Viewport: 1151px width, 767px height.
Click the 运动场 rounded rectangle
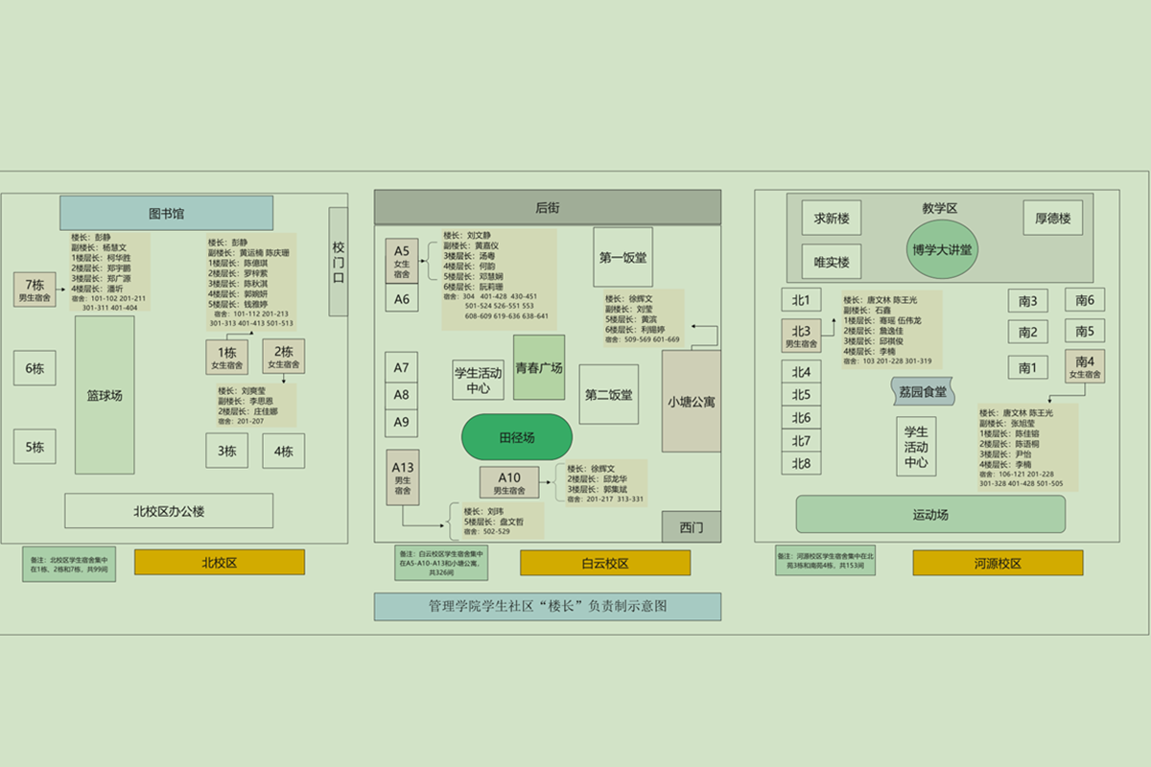coord(930,515)
